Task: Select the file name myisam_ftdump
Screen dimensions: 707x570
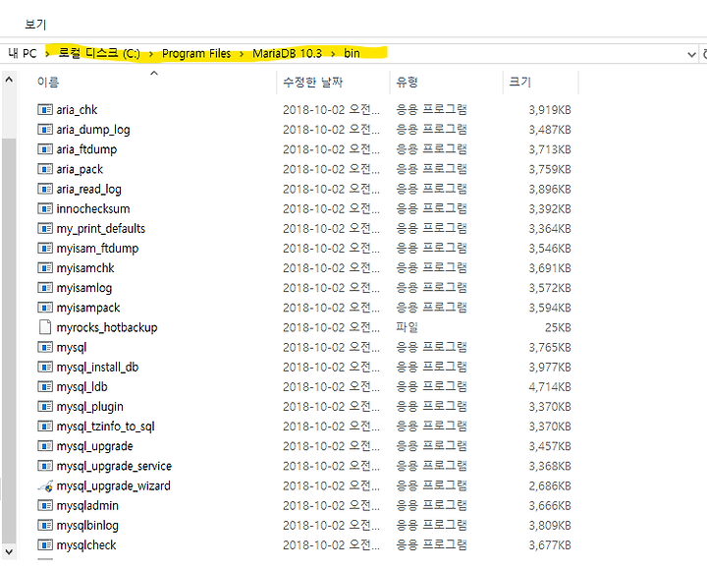Action: tap(97, 249)
